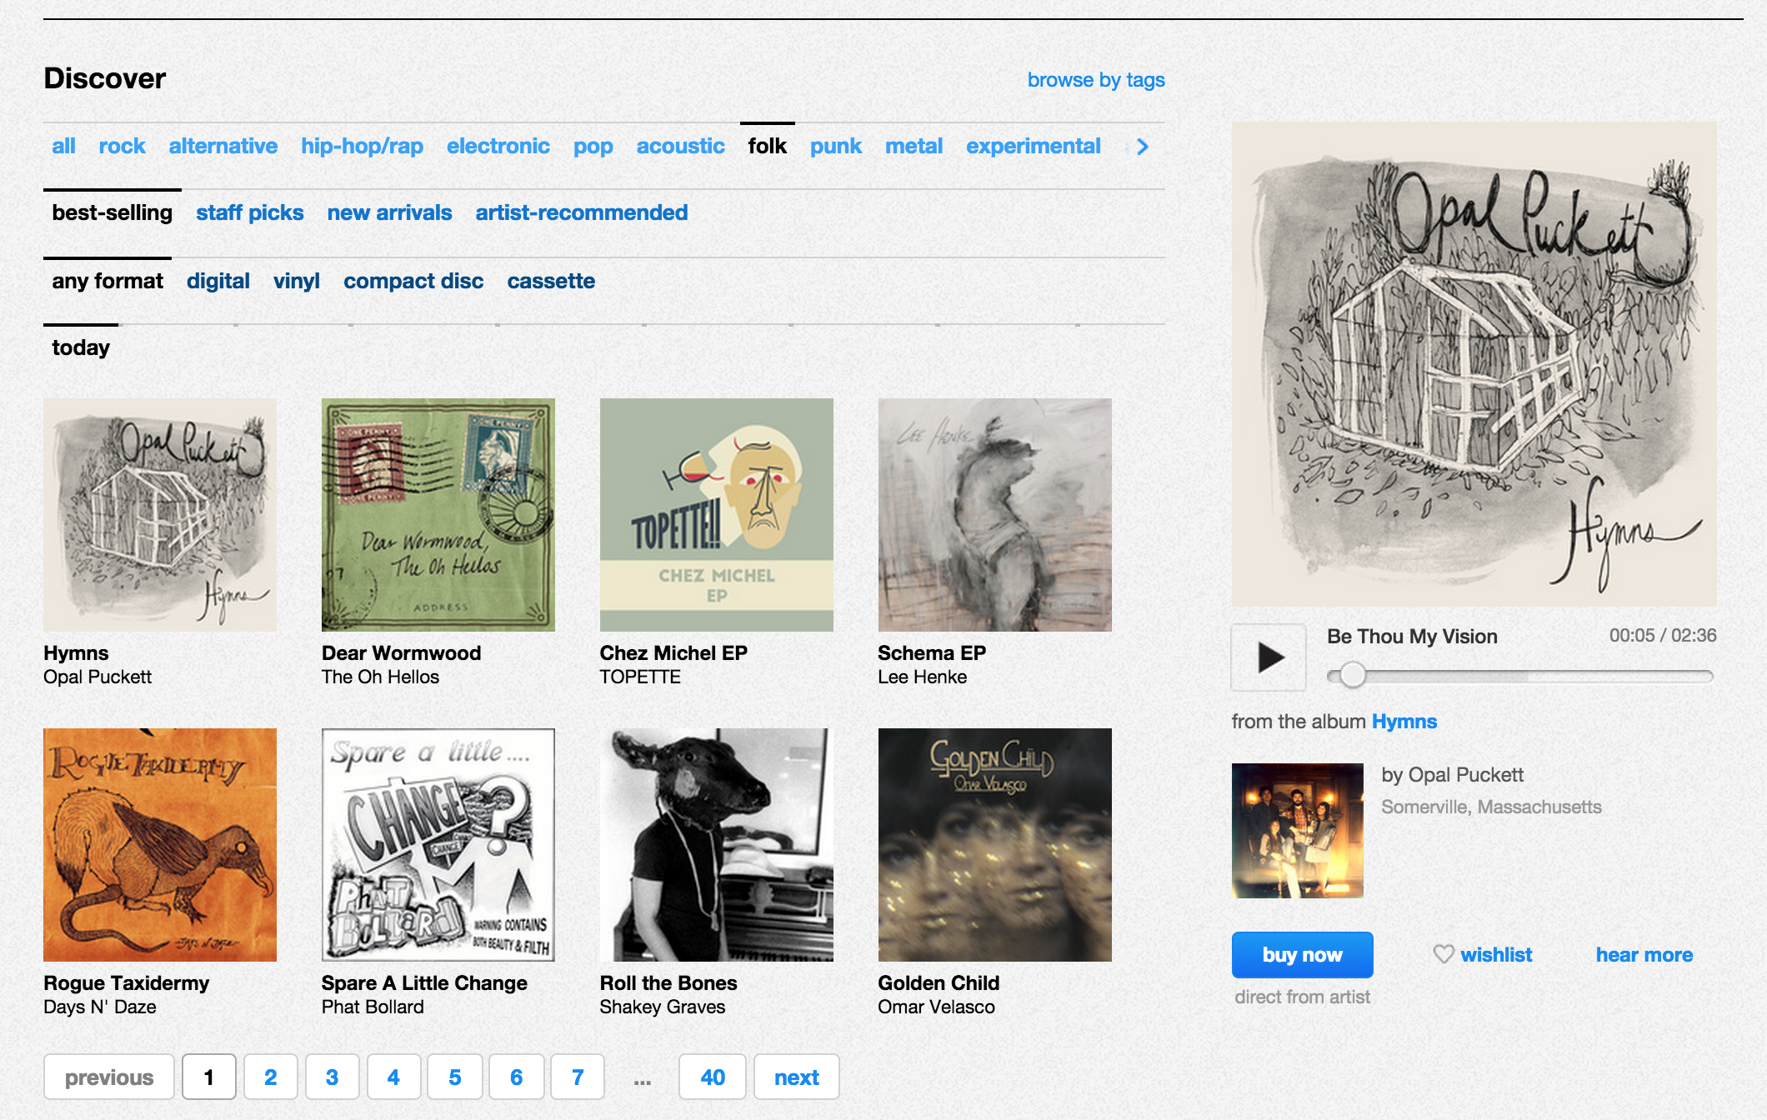Expand more genres with the right chevron

click(x=1142, y=147)
